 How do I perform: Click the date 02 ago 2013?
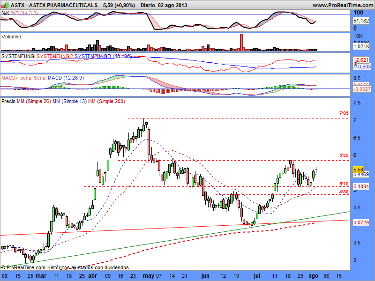[x=172, y=5]
